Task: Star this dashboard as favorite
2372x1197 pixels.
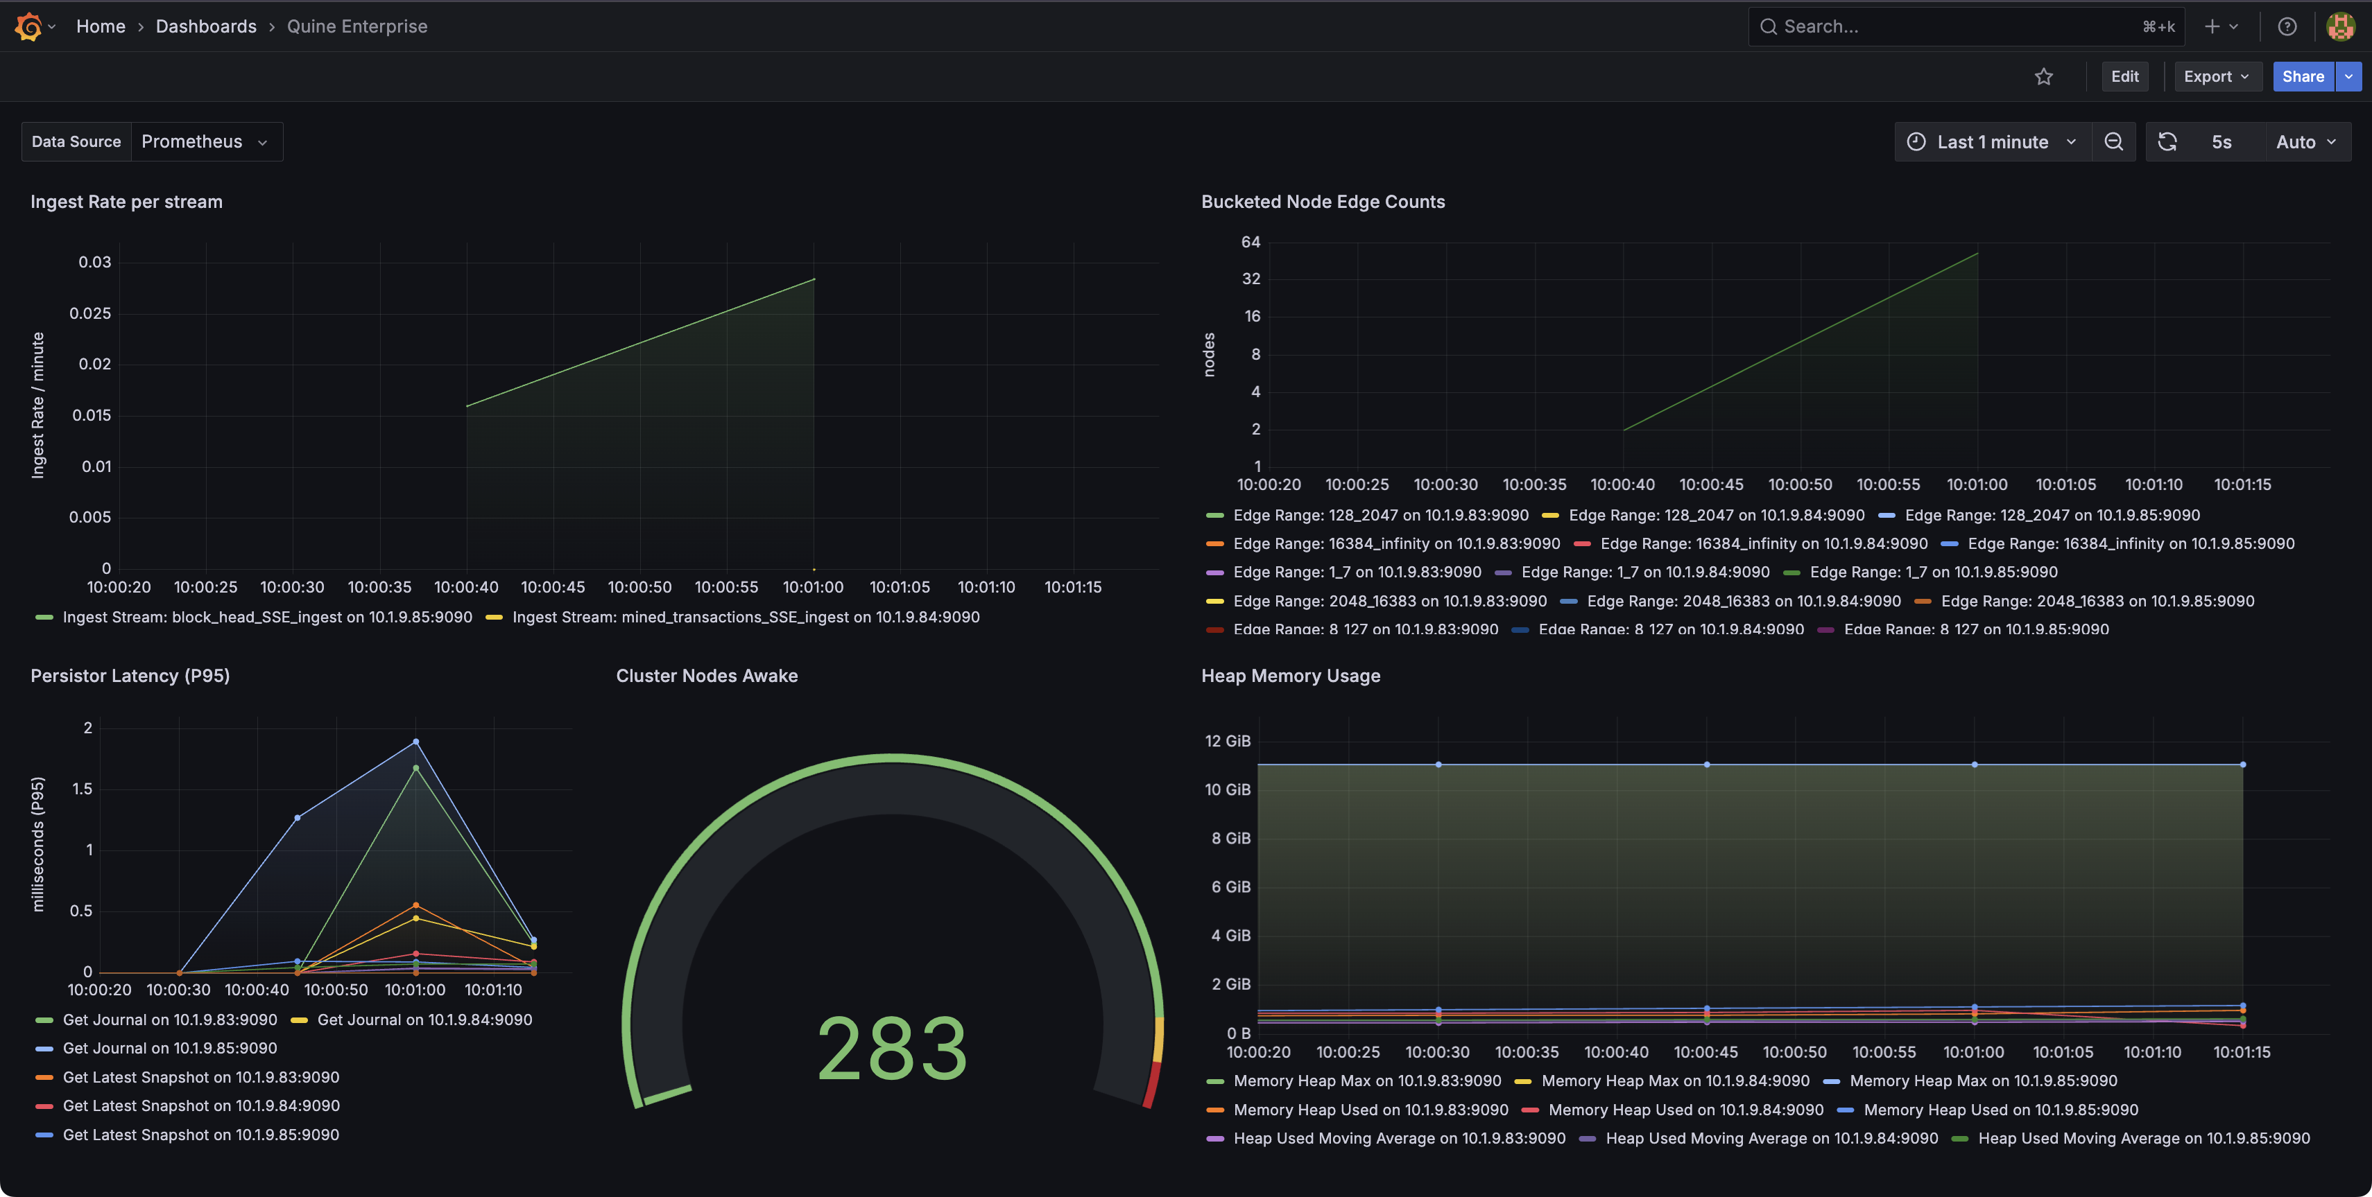Action: [x=2043, y=76]
